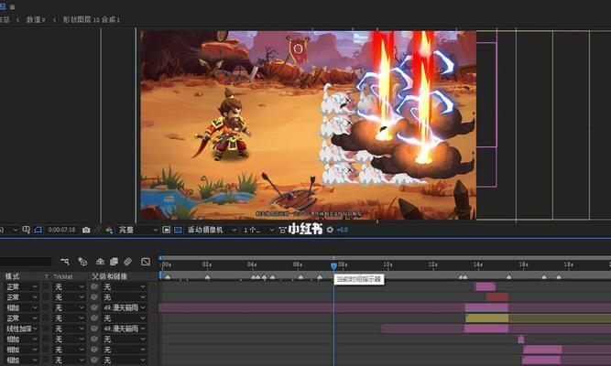The image size is (611, 366).
Task: Select the red layer clip in the timeline
Action: [x=496, y=297]
